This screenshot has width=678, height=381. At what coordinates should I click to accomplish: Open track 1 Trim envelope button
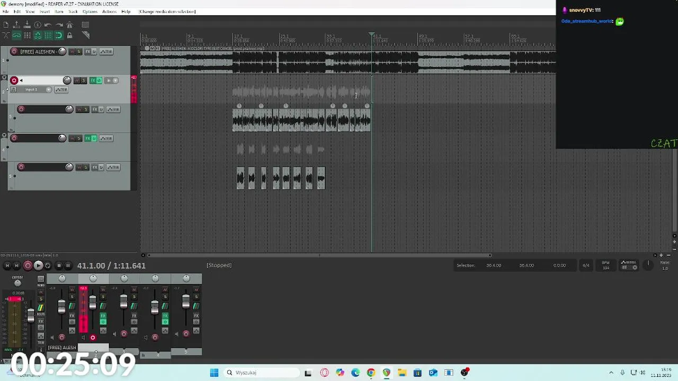click(106, 51)
